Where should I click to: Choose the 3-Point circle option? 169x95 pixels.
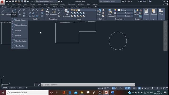click(20, 36)
